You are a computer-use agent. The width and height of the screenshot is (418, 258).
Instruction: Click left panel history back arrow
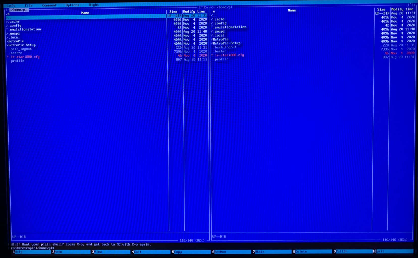click(x=7, y=10)
